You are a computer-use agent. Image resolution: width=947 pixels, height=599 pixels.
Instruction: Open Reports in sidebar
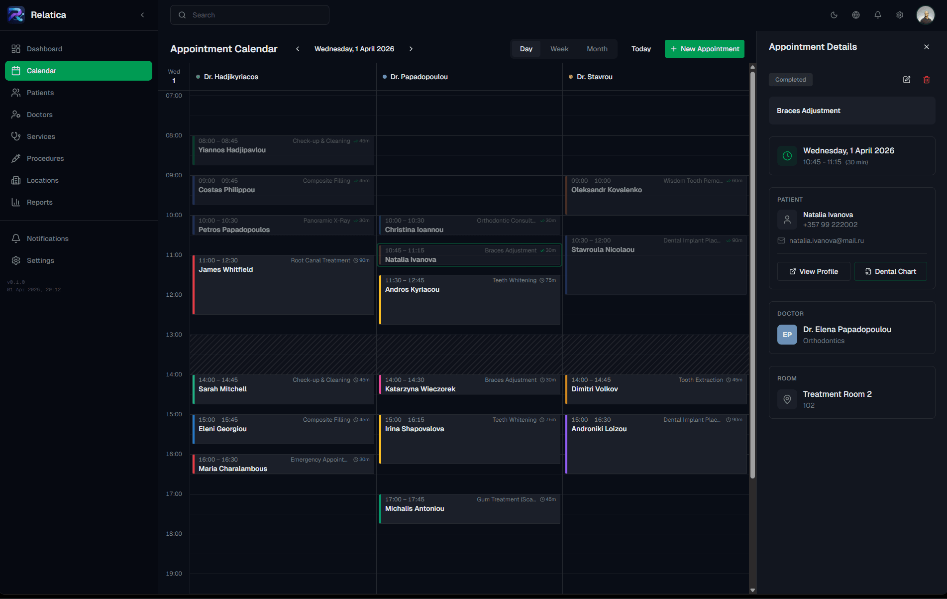pos(79,202)
